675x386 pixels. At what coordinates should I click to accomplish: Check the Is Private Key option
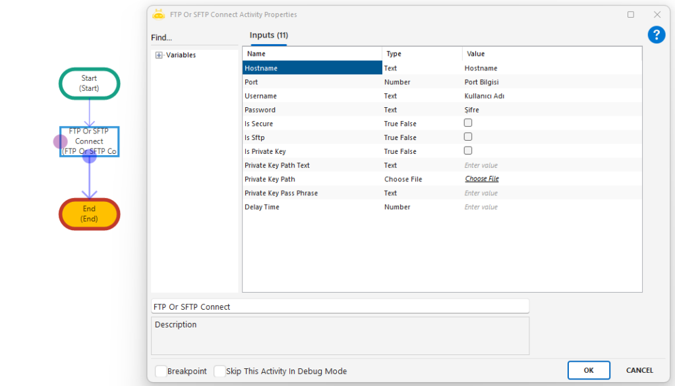[468, 151]
